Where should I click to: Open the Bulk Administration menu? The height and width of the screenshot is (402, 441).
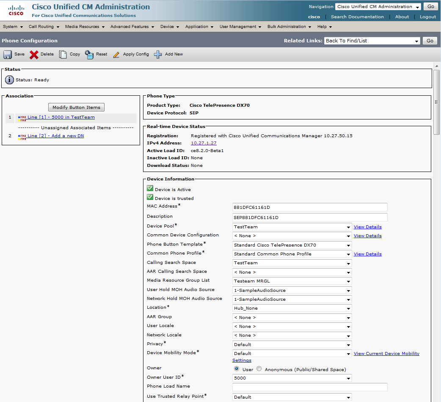pyautogui.click(x=289, y=27)
